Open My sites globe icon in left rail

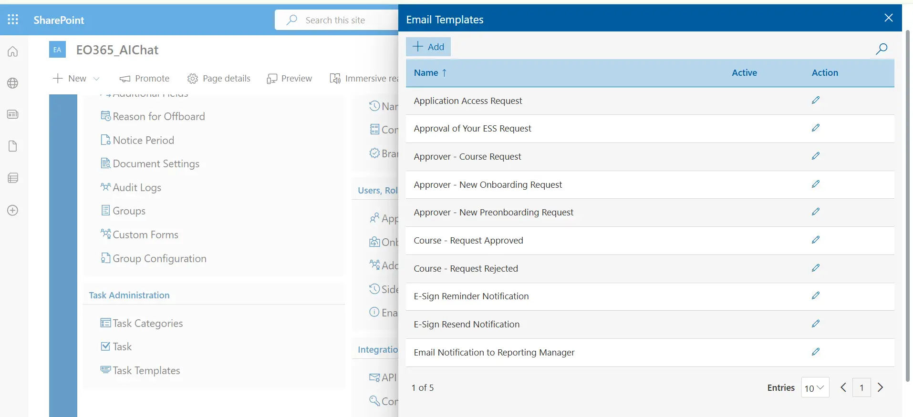click(13, 83)
